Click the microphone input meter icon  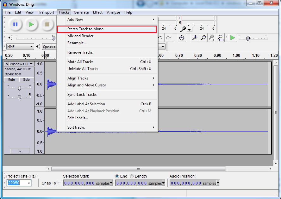tap(183, 29)
